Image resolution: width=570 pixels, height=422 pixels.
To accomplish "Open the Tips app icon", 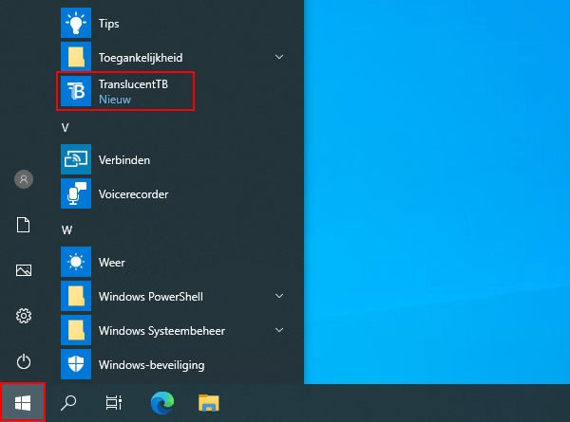I will (x=76, y=23).
